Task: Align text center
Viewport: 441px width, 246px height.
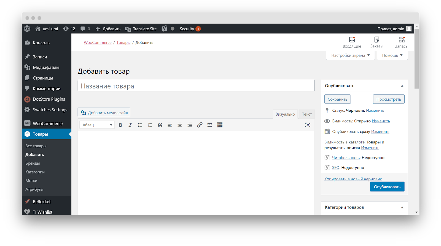Action: click(180, 125)
